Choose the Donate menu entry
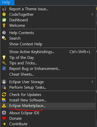Viewport: 97px width, 127px height. click(x=48, y=118)
